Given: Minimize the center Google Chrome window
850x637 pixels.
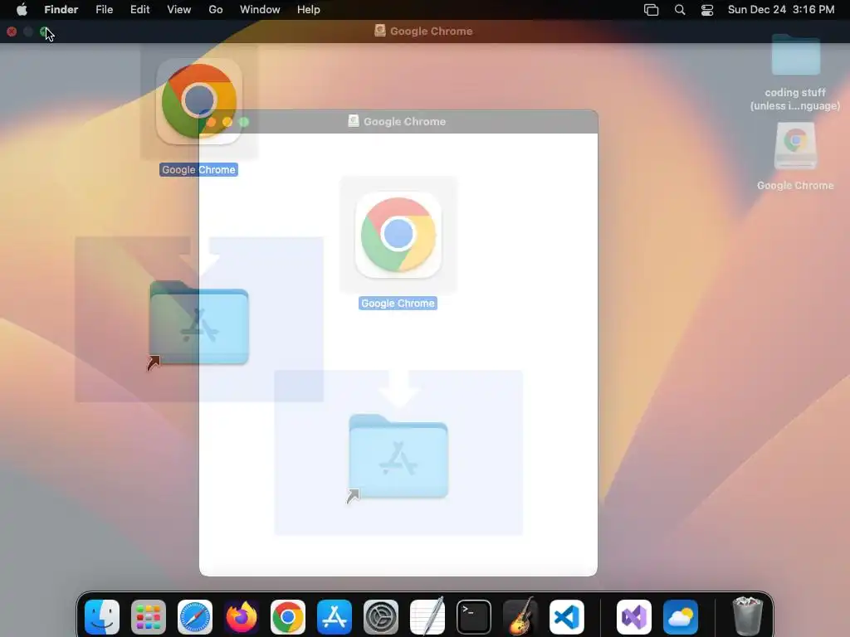Looking at the screenshot, I should [x=227, y=122].
